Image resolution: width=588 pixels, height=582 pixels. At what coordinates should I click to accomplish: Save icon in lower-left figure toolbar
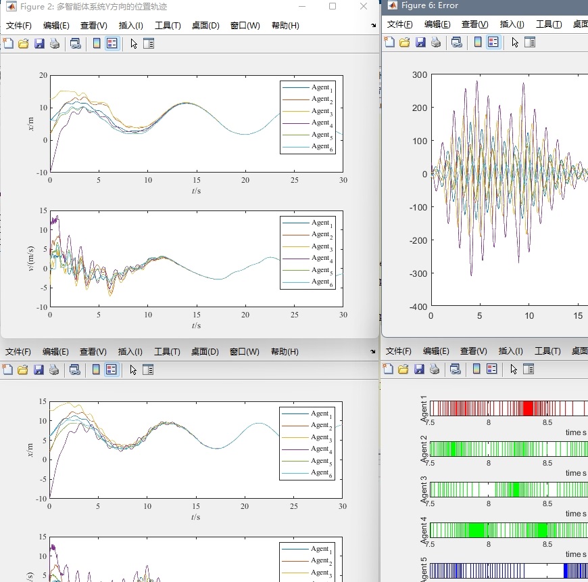point(39,370)
